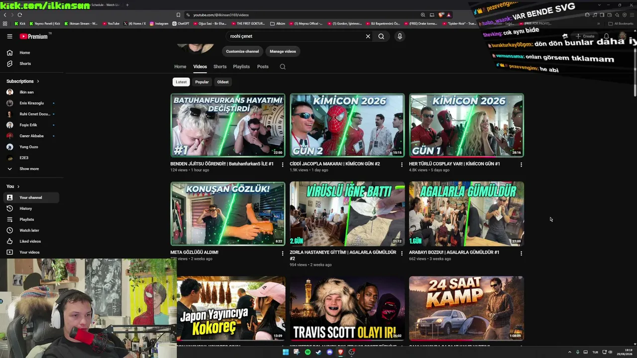Switch to the channel Shorts tab

tap(220, 67)
